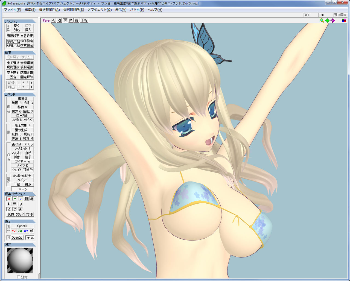Image resolution: width=350 pixels, height=281 pixels.
Task: Toggle the X axis edit option
Action: pos(9,199)
